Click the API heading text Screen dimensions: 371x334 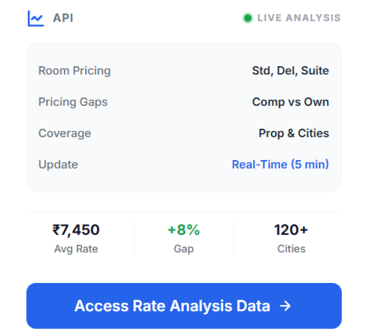[x=63, y=18]
